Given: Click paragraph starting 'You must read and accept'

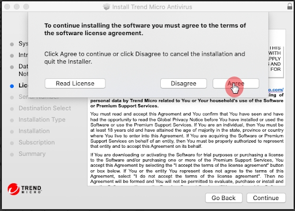Looking at the screenshot, I should coord(187,130).
